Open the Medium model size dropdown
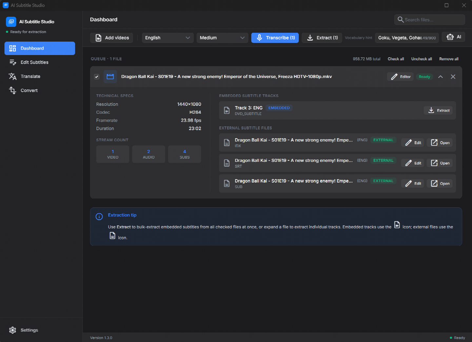The width and height of the screenshot is (472, 342). [x=222, y=38]
